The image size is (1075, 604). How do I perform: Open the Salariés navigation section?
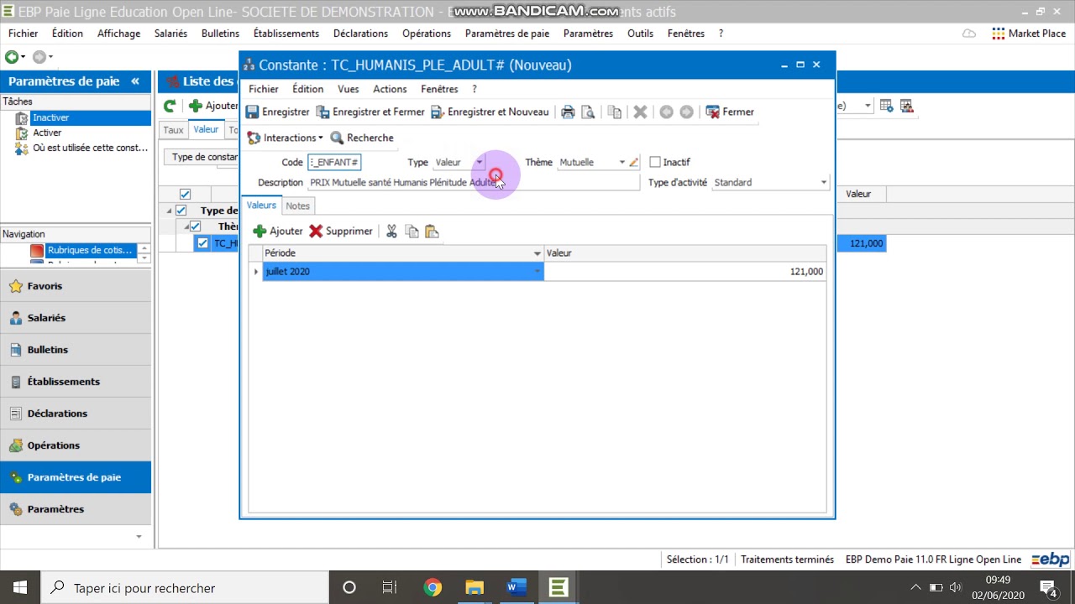click(76, 318)
